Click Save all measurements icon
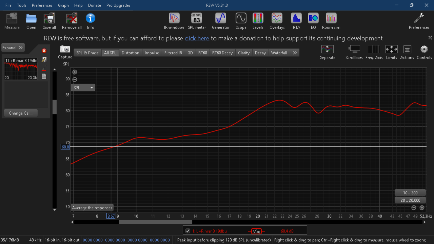434x244 pixels. click(49, 21)
